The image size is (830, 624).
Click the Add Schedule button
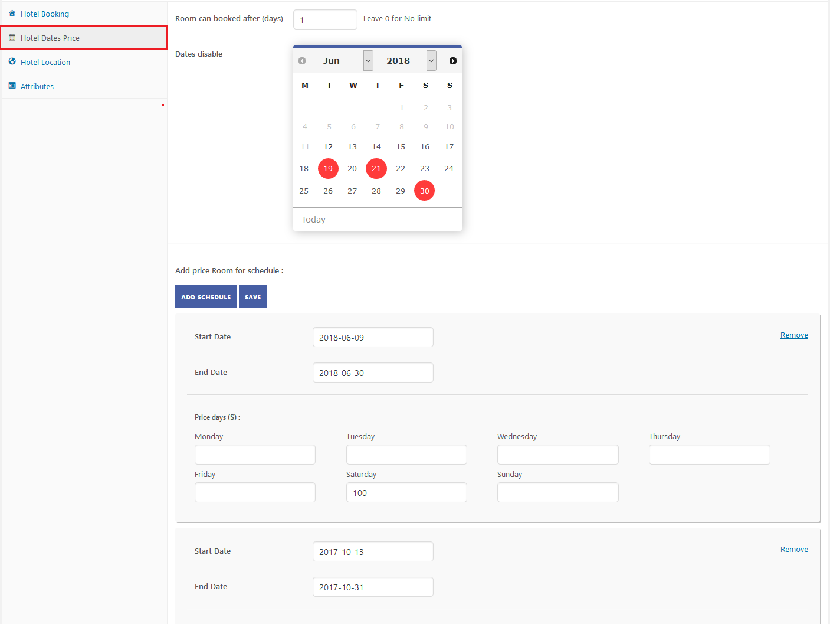206,296
